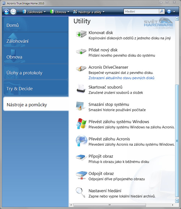Go to Domů in sidebar

(x=35, y=24)
